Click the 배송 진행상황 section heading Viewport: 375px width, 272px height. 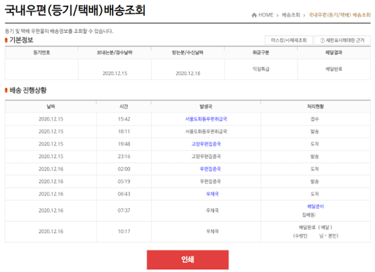pyautogui.click(x=28, y=90)
